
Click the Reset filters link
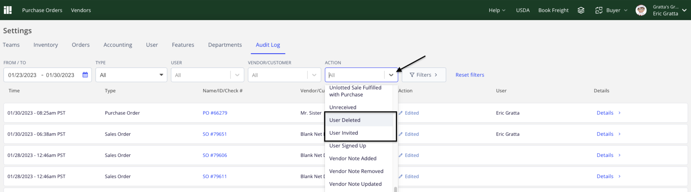tap(470, 75)
